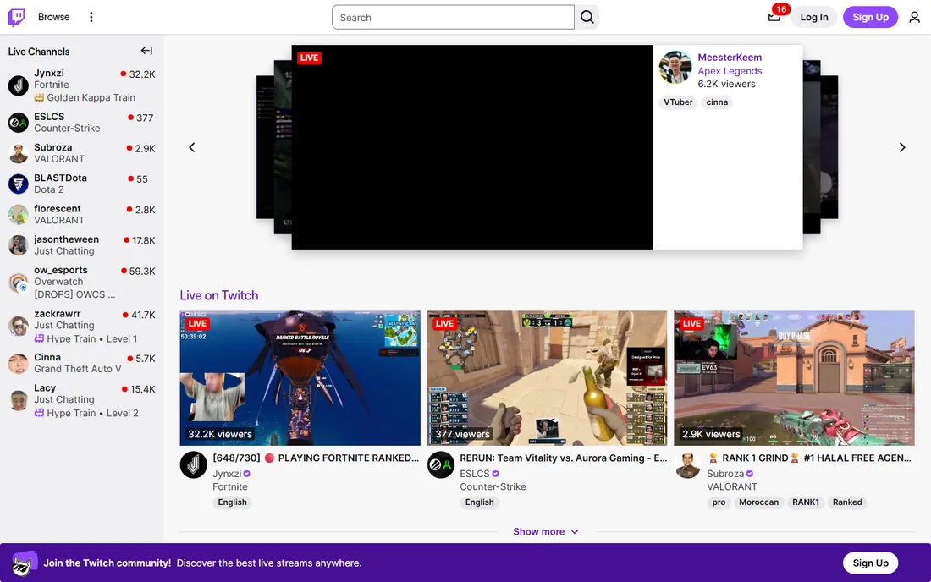Click the Live on Twitch heading
Viewport: 931px width, 582px height.
[x=219, y=295]
